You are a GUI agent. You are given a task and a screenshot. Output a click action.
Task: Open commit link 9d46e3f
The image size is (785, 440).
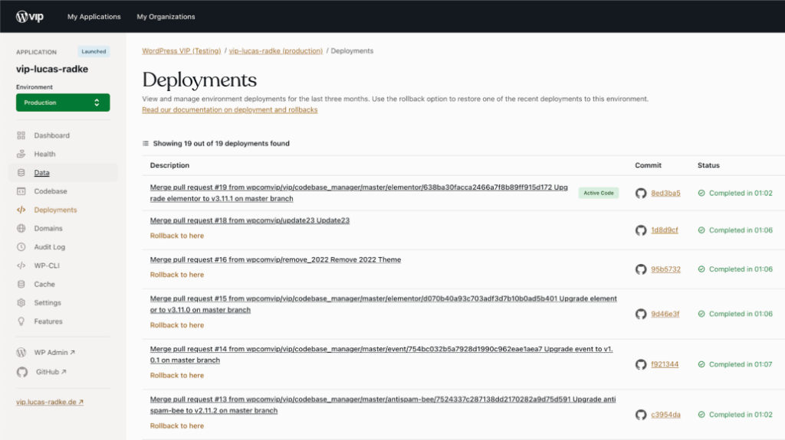click(665, 314)
